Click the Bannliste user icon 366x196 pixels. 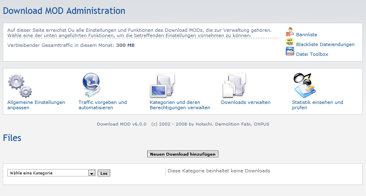tap(290, 32)
